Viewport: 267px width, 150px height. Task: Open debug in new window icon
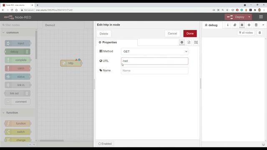(263, 145)
